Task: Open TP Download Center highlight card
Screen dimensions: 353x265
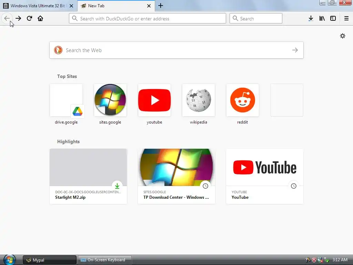Action: point(176,176)
